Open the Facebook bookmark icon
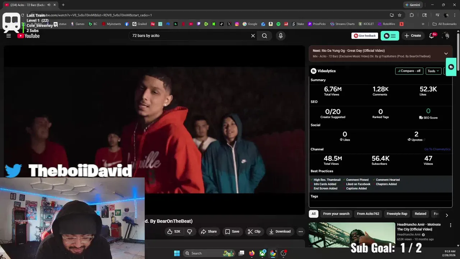This screenshot has height=259, width=460. coord(127,24)
